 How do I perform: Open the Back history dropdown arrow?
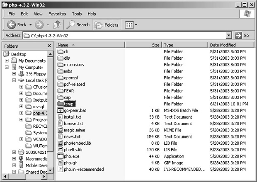31,25
